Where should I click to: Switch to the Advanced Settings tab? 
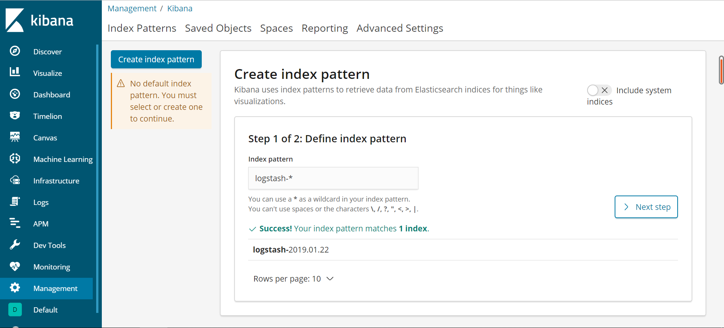point(400,28)
